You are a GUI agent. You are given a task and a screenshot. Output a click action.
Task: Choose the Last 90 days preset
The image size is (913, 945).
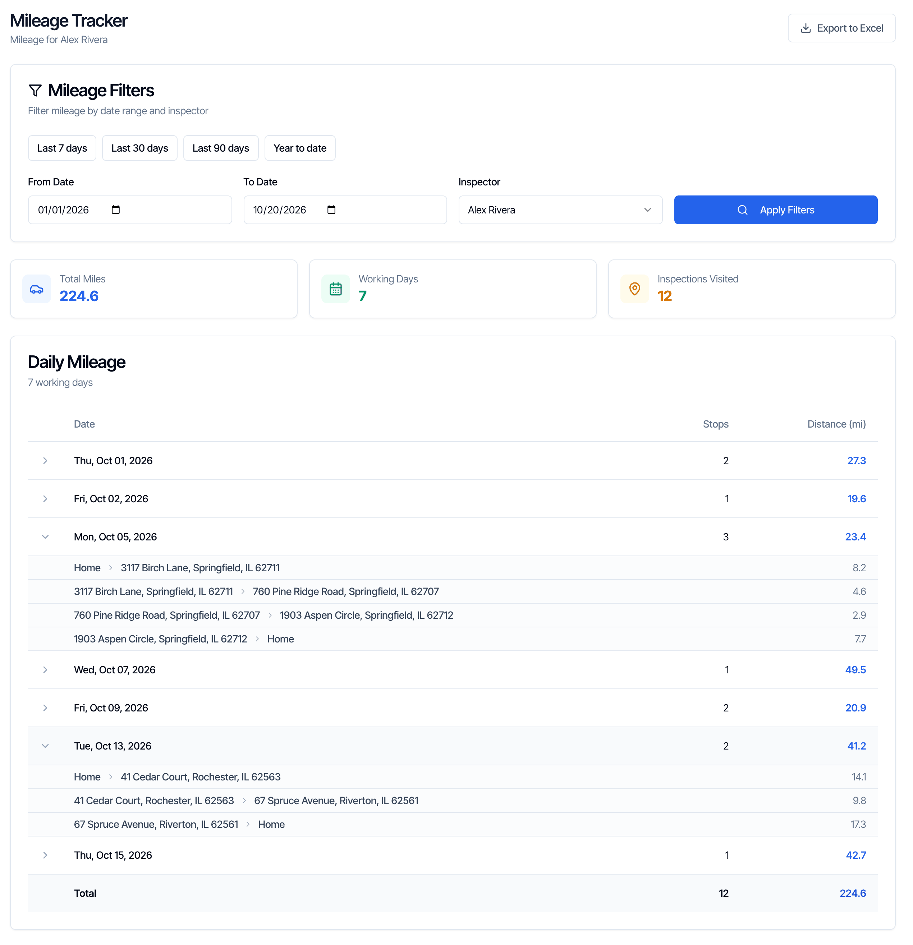coord(220,148)
